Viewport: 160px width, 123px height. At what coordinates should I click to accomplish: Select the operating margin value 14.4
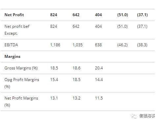pos(99,80)
